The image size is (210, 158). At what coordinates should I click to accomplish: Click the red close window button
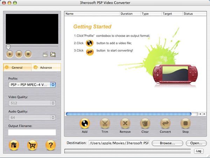pos(4,3)
